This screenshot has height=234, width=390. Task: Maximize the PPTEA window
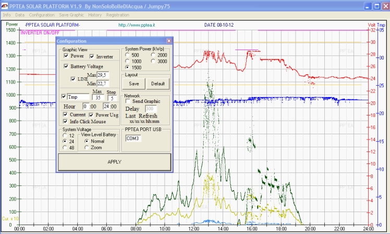(377, 6)
